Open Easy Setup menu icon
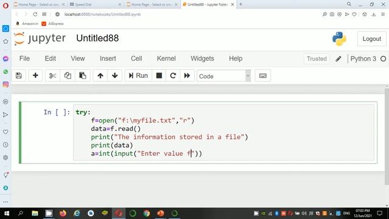The image size is (389, 219). pos(383,15)
